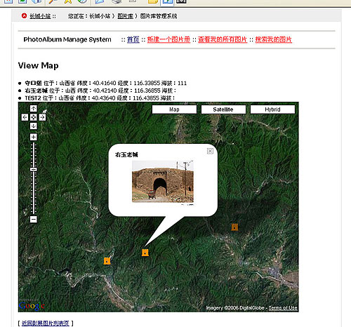Switch to Map view
The height and width of the screenshot is (327, 351).
click(174, 109)
